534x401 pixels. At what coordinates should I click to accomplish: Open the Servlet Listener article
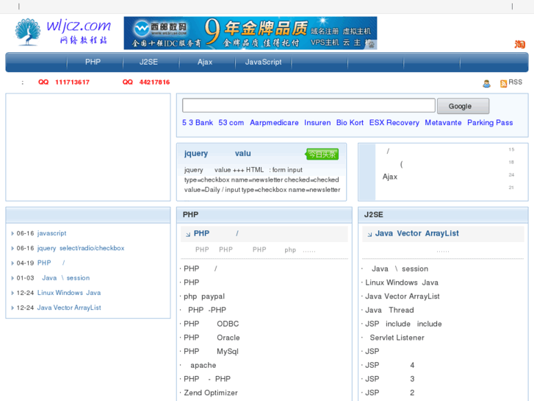[x=397, y=338]
